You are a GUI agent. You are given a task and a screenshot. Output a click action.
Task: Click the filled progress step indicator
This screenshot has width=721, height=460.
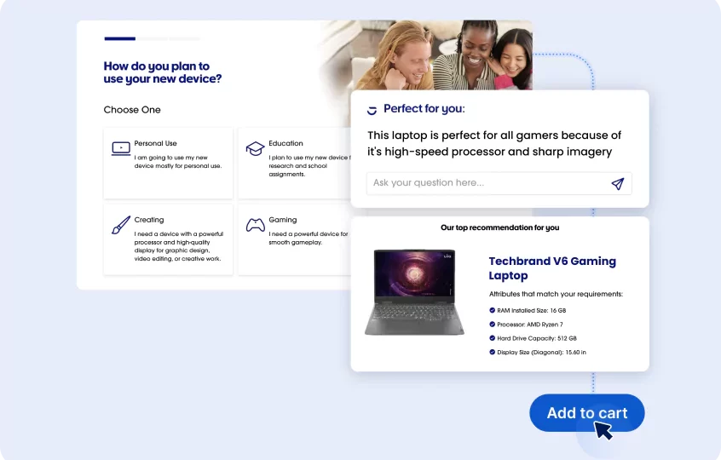pos(119,38)
